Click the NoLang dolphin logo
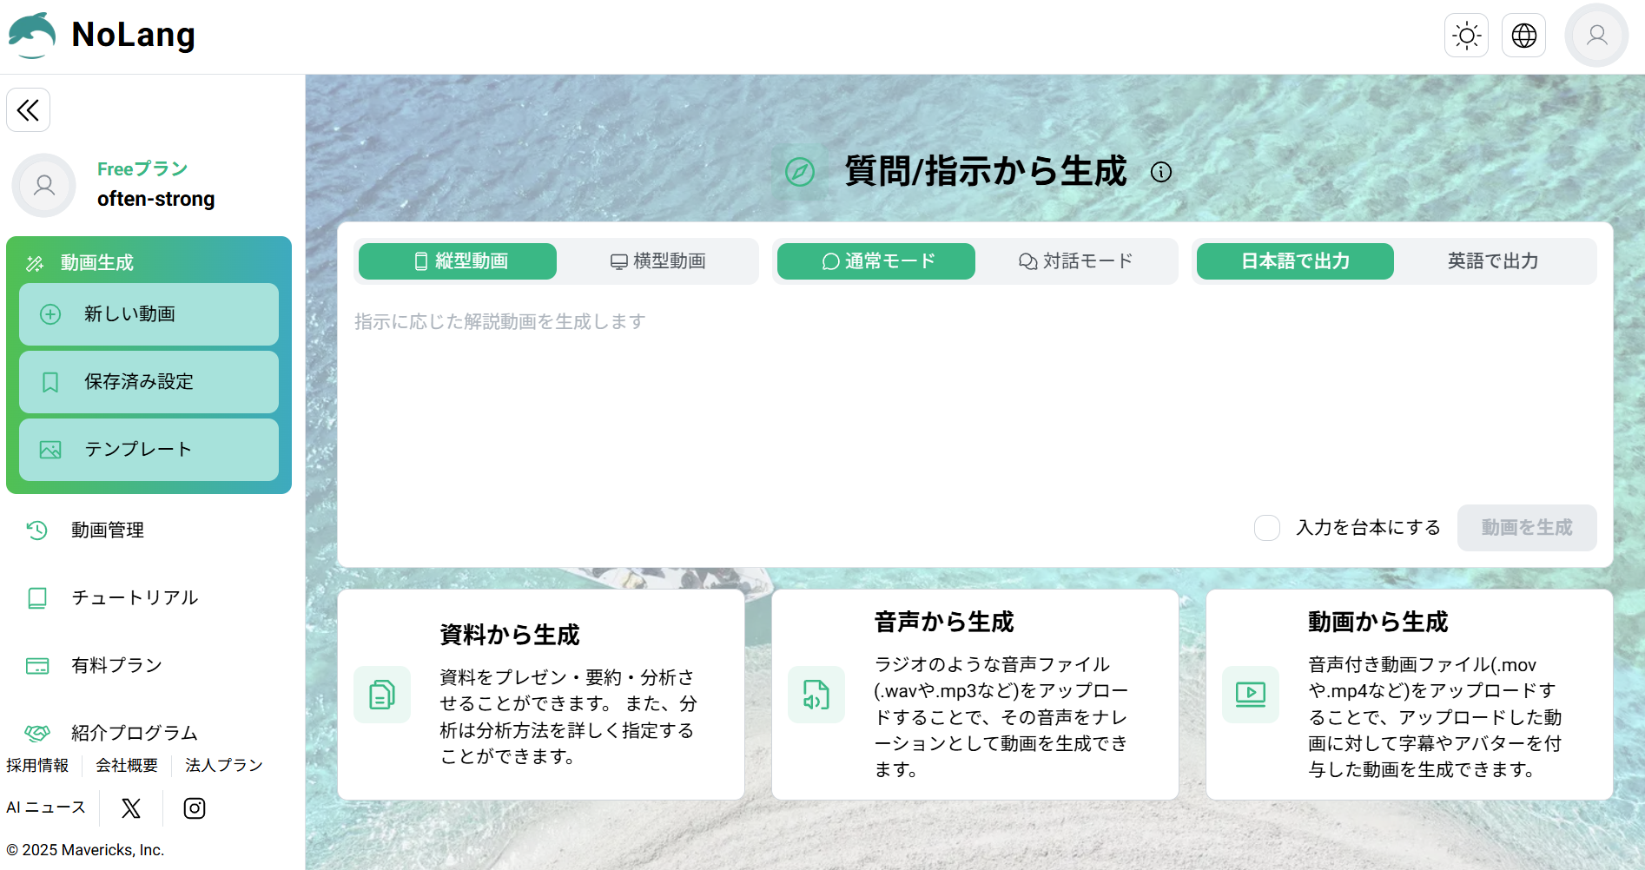Screen dimensions: 1645x870 [31, 35]
